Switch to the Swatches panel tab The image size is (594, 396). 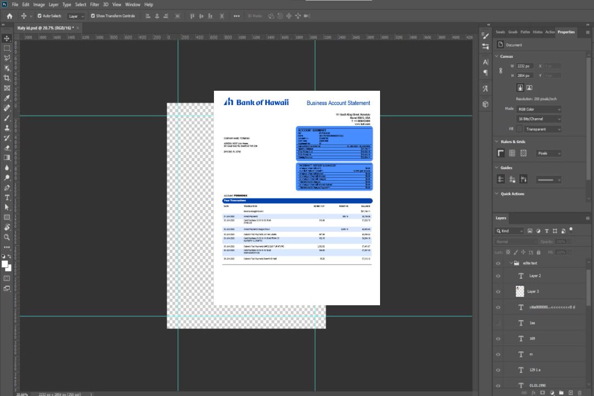(500, 32)
